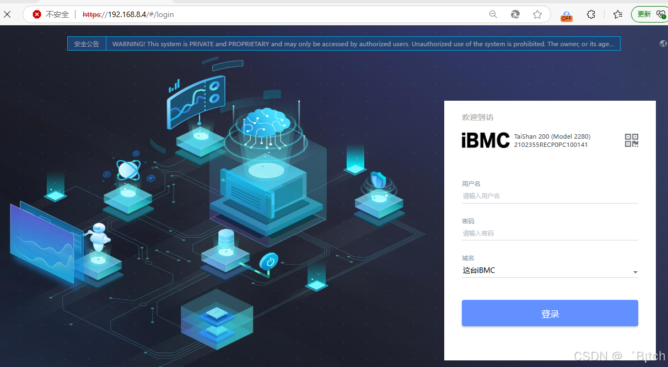Click the read-aloud circle icon in toolbar
The width and height of the screenshot is (668, 367).
pyautogui.click(x=515, y=15)
